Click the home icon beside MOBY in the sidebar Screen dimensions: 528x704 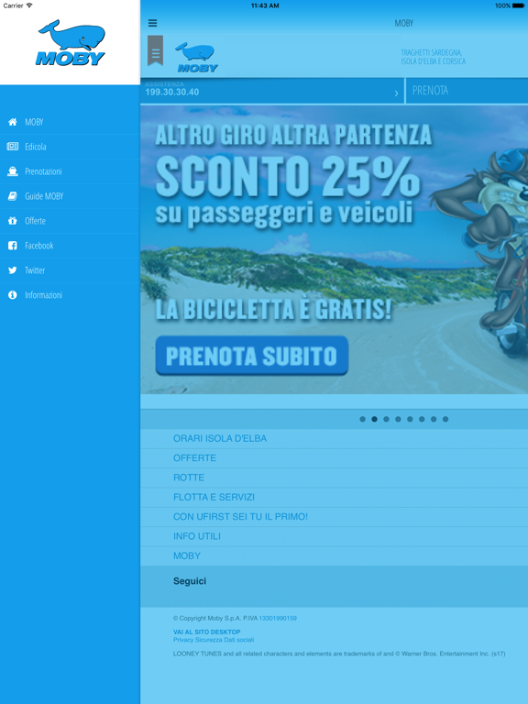tap(13, 122)
